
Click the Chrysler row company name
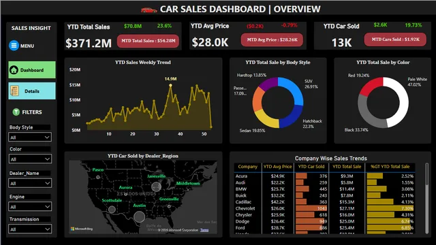[x=244, y=215]
